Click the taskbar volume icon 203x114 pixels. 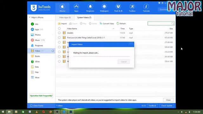182,112
